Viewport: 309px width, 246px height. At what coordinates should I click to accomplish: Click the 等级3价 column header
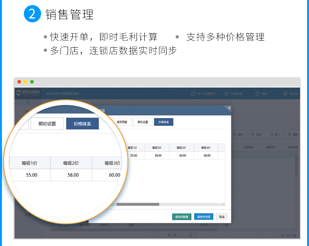tap(181, 148)
